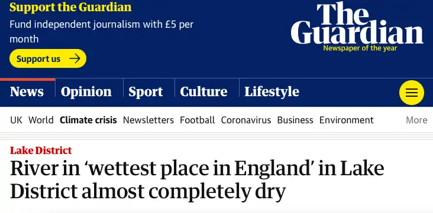Click the arrow inside Support us button
The width and height of the screenshot is (433, 213).
[x=75, y=58]
